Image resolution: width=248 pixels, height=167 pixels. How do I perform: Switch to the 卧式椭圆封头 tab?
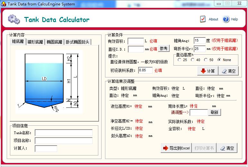coord(77,42)
